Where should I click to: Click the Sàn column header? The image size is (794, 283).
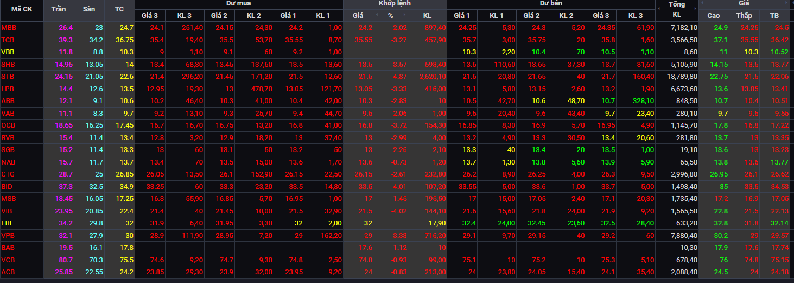89,9
